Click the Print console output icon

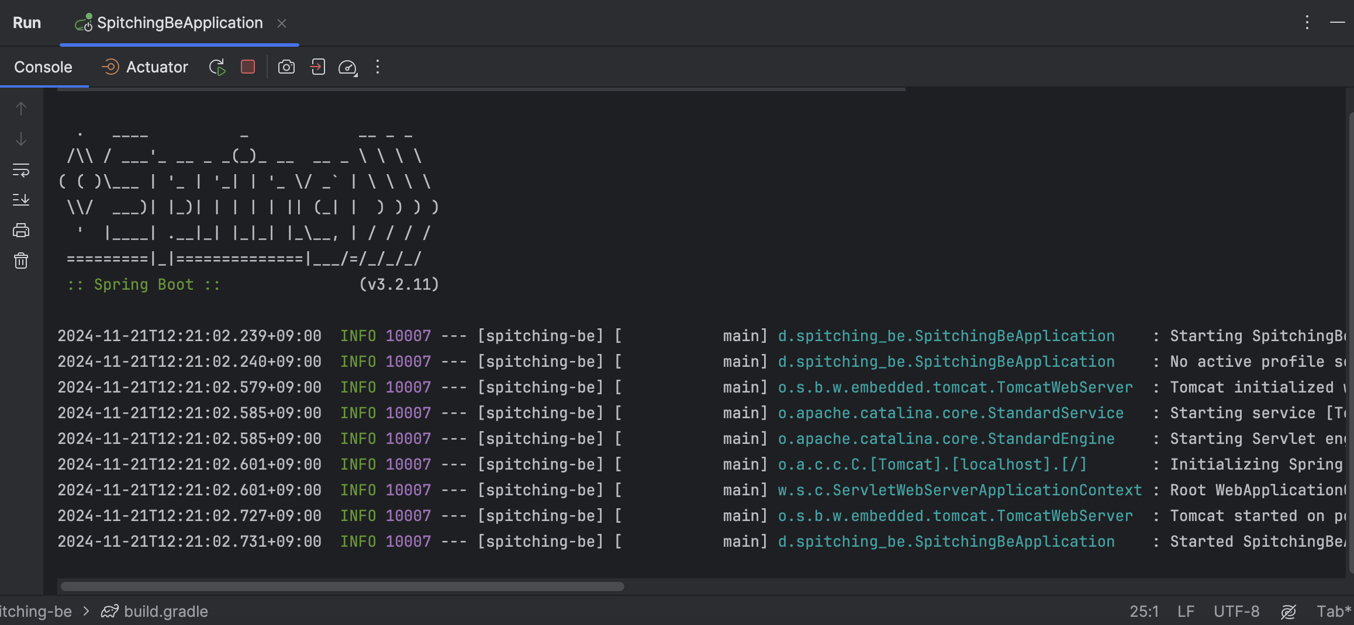pos(21,230)
